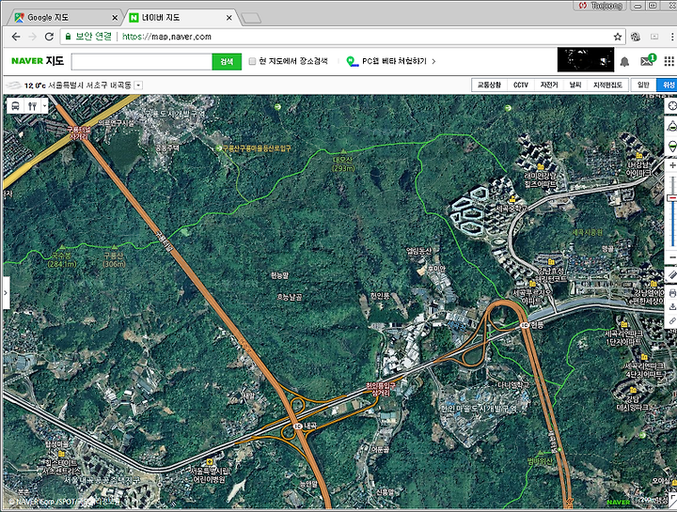The height and width of the screenshot is (512, 677).
Task: Check 현 지도에서 장소검색 checkbox
Action: [252, 61]
